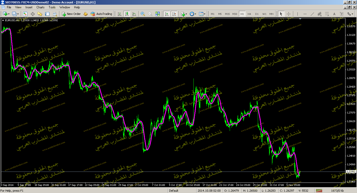Click the O: 1.26479 status entry
Viewport: 357px width, 193px height.
point(232,191)
